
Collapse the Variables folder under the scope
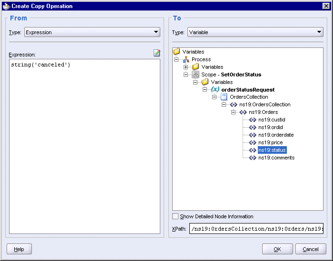tap(196, 82)
